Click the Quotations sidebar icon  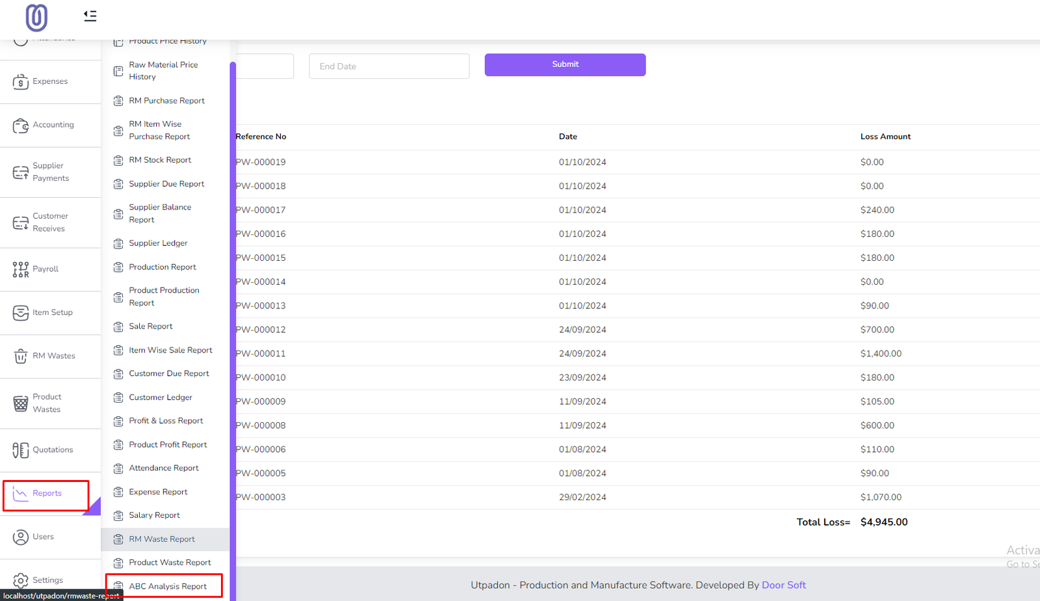(21, 450)
